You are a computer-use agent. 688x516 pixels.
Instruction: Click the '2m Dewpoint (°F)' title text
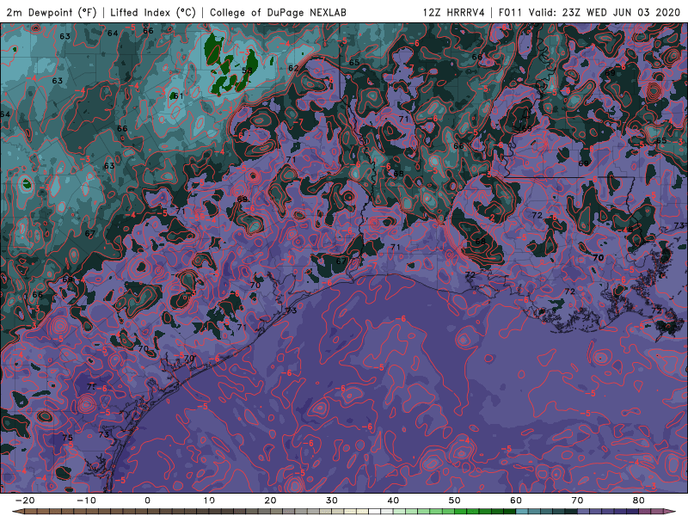pos(52,12)
